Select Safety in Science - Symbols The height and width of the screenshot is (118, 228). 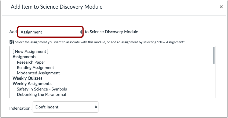[42, 89]
